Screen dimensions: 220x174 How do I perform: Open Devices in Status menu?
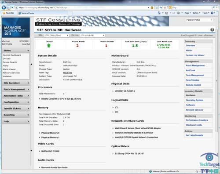(x=7, y=59)
